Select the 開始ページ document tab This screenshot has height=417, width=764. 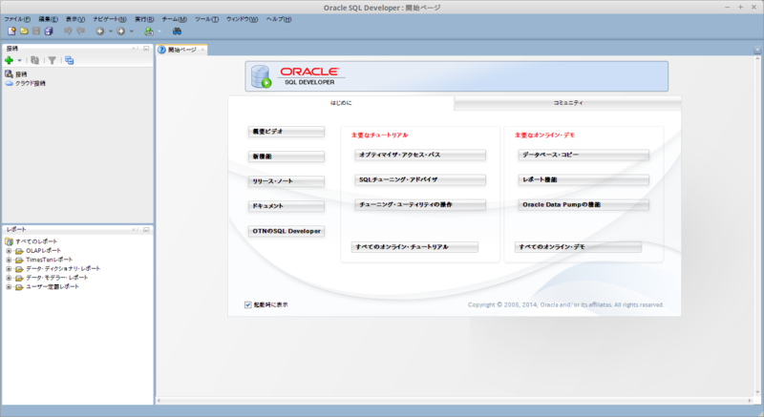tap(182, 50)
